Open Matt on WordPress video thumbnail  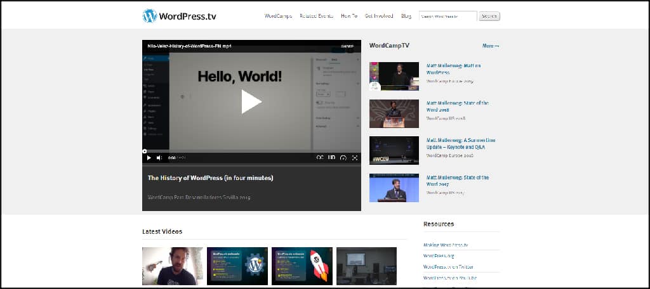[x=394, y=76]
